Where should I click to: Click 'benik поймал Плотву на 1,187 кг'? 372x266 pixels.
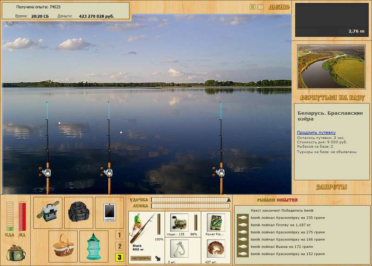tap(281, 225)
